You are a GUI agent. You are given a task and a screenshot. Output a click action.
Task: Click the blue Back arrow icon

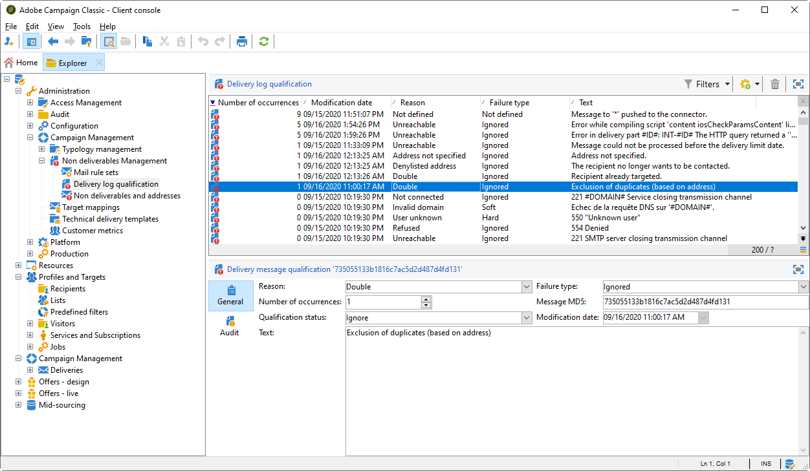click(x=53, y=41)
